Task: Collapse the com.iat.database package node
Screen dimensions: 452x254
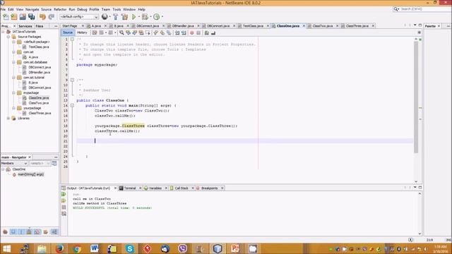Action: [13, 62]
